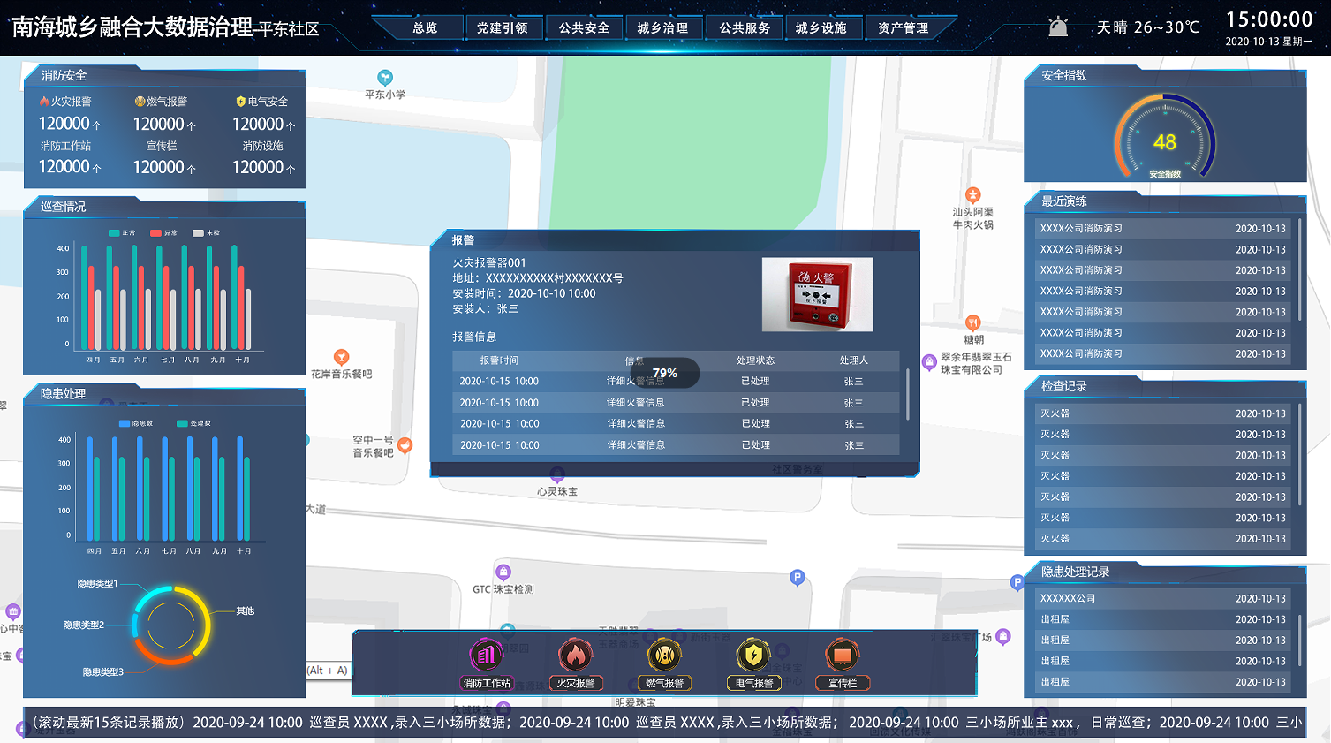1331x743 pixels.
Task: Click the scrolling records ticker at bottom
Action: tap(665, 723)
